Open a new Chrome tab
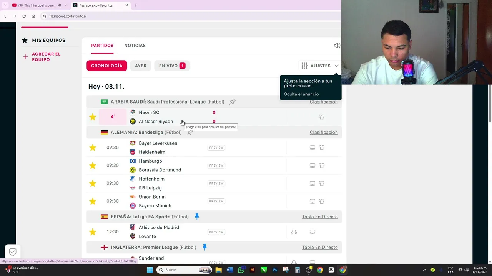This screenshot has height=276, width=492. click(x=136, y=5)
